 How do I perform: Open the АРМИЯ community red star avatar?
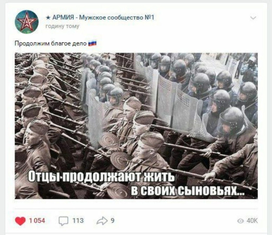[x=26, y=22]
